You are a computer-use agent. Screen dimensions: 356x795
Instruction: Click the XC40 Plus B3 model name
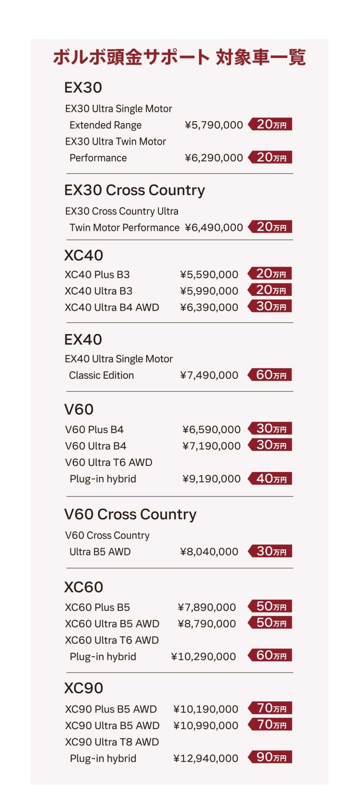pos(97,275)
